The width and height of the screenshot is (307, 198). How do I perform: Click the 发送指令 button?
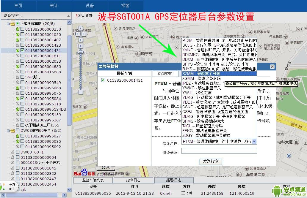(211, 161)
